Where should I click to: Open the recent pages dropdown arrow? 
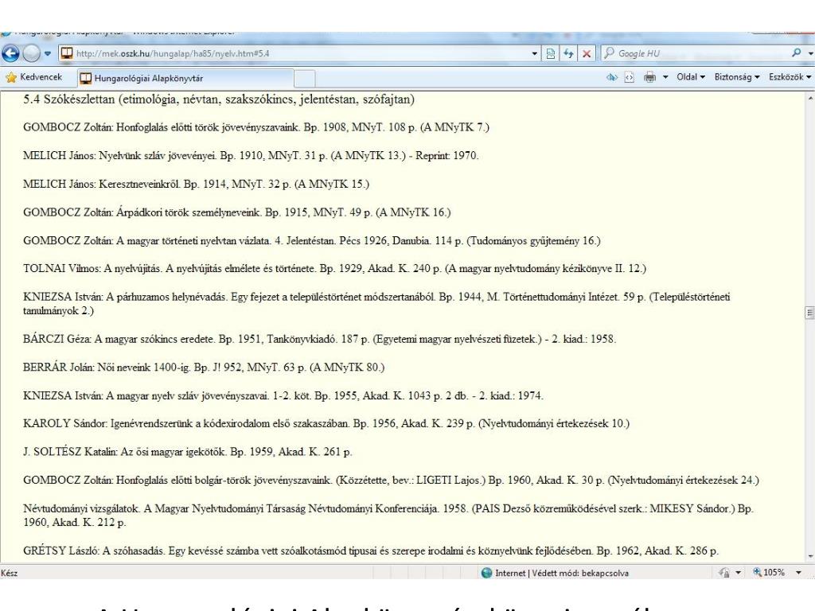pos(47,53)
